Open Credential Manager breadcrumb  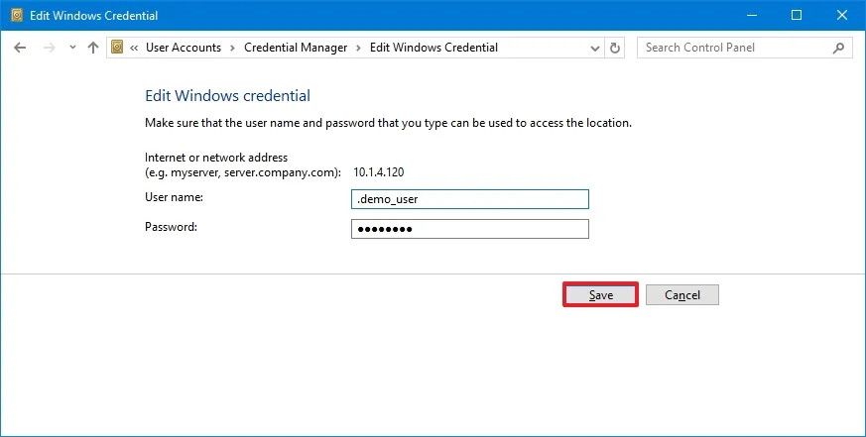(x=296, y=48)
